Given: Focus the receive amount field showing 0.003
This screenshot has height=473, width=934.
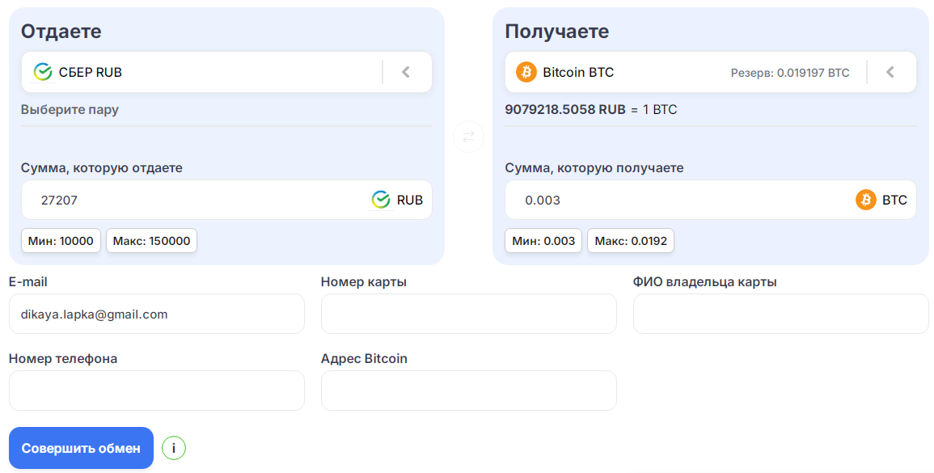Looking at the screenshot, I should pos(679,200).
